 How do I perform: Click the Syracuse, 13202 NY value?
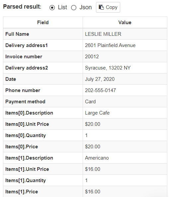pos(108,68)
